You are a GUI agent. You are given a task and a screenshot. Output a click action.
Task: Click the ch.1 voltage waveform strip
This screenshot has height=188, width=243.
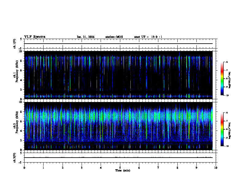tap(120, 44)
